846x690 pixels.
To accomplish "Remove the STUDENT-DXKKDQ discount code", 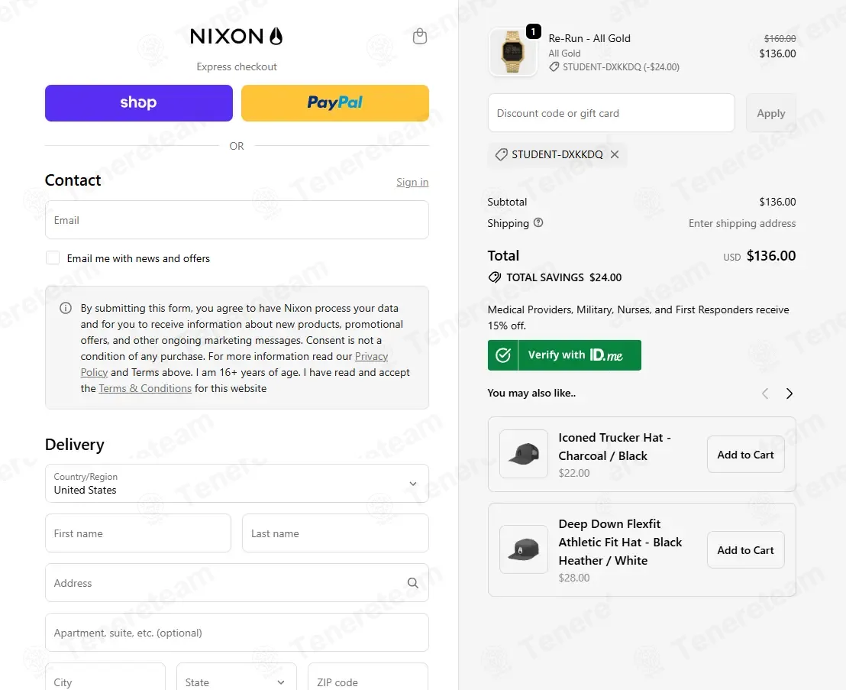I will click(615, 154).
